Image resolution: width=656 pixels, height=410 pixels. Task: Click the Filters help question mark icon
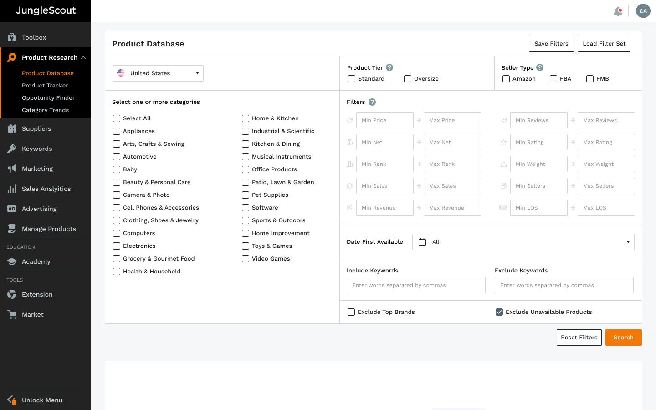click(372, 102)
